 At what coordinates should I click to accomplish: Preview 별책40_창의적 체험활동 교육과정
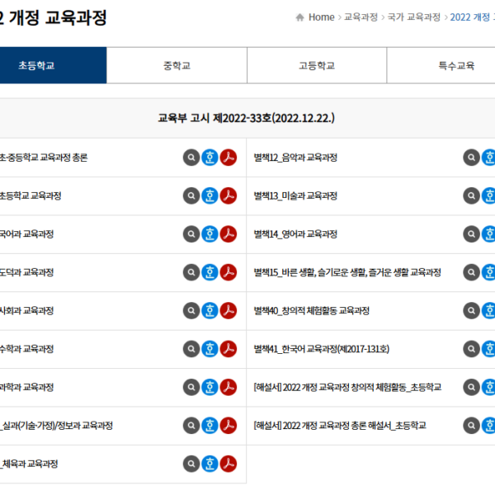471,311
